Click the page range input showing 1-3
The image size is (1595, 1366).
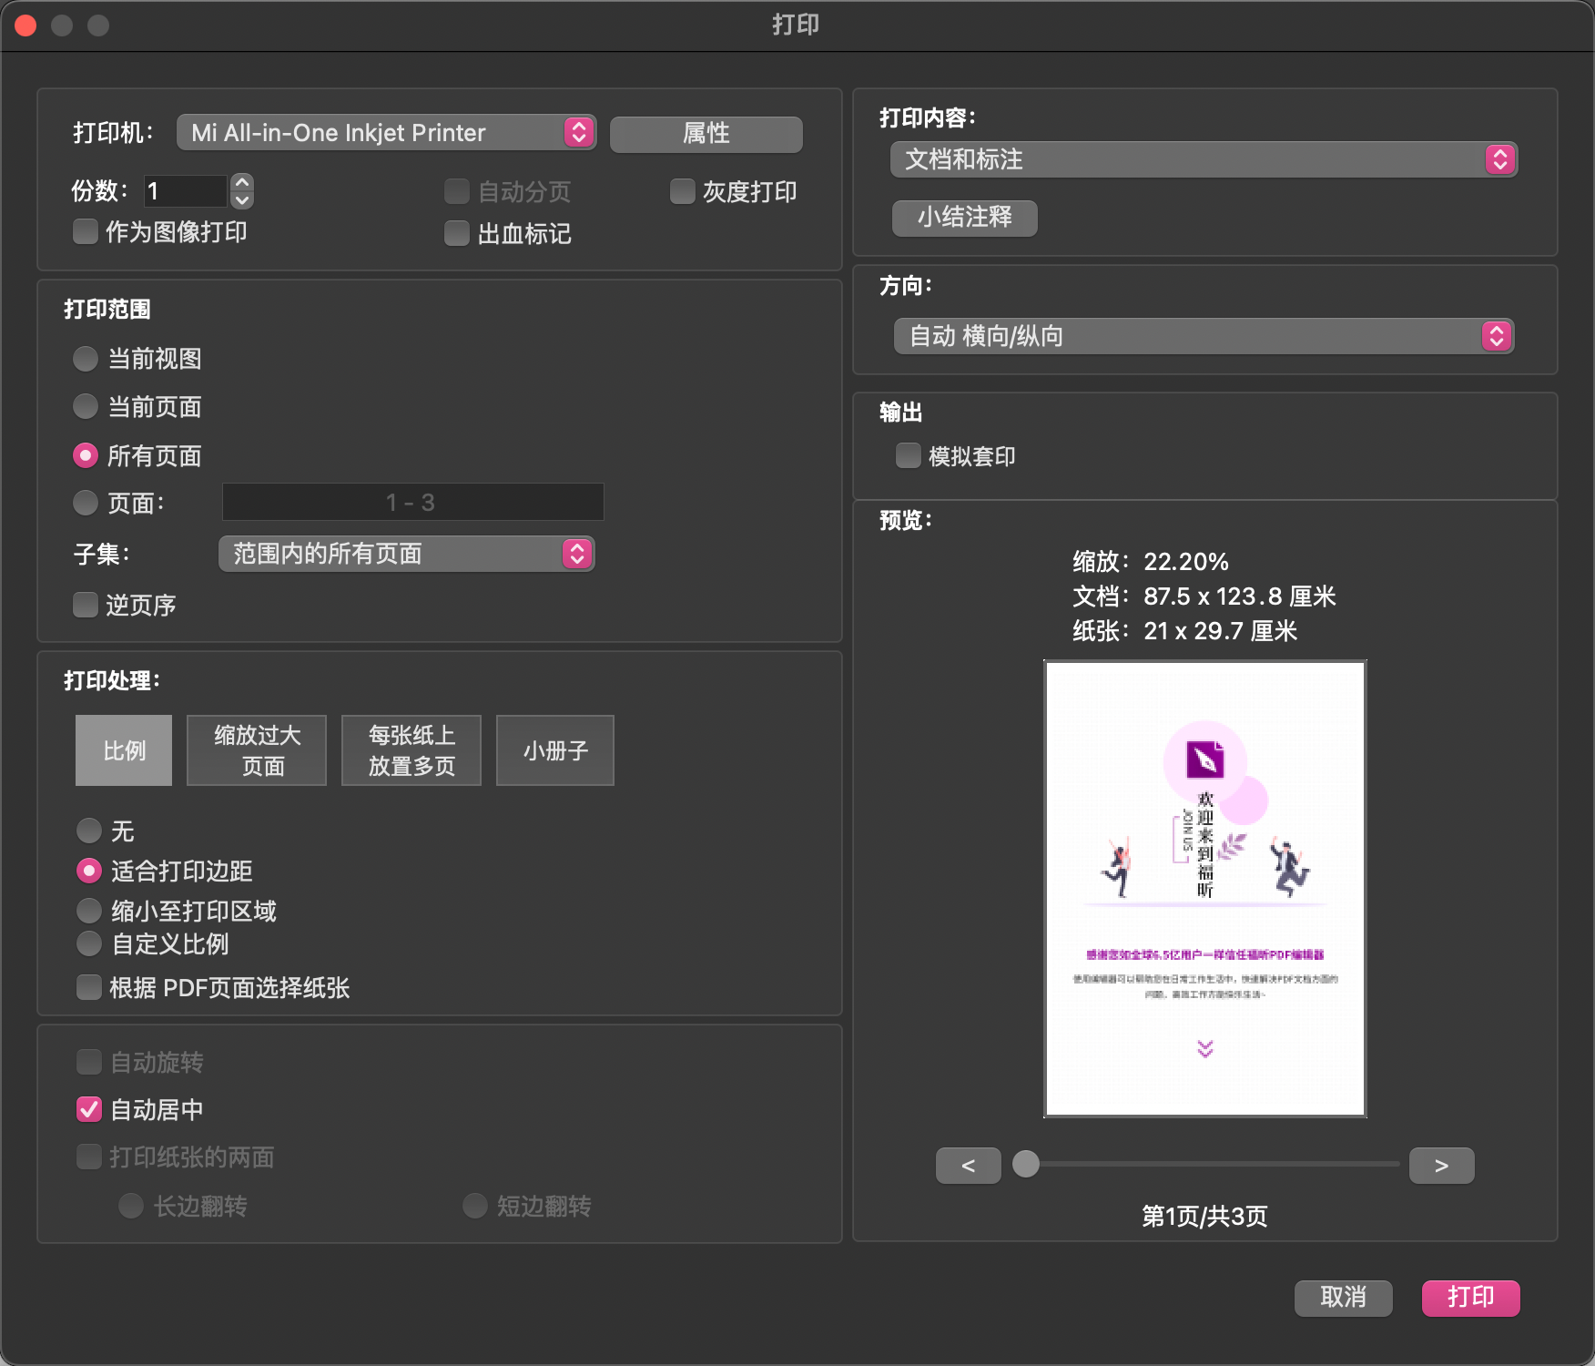tap(412, 502)
